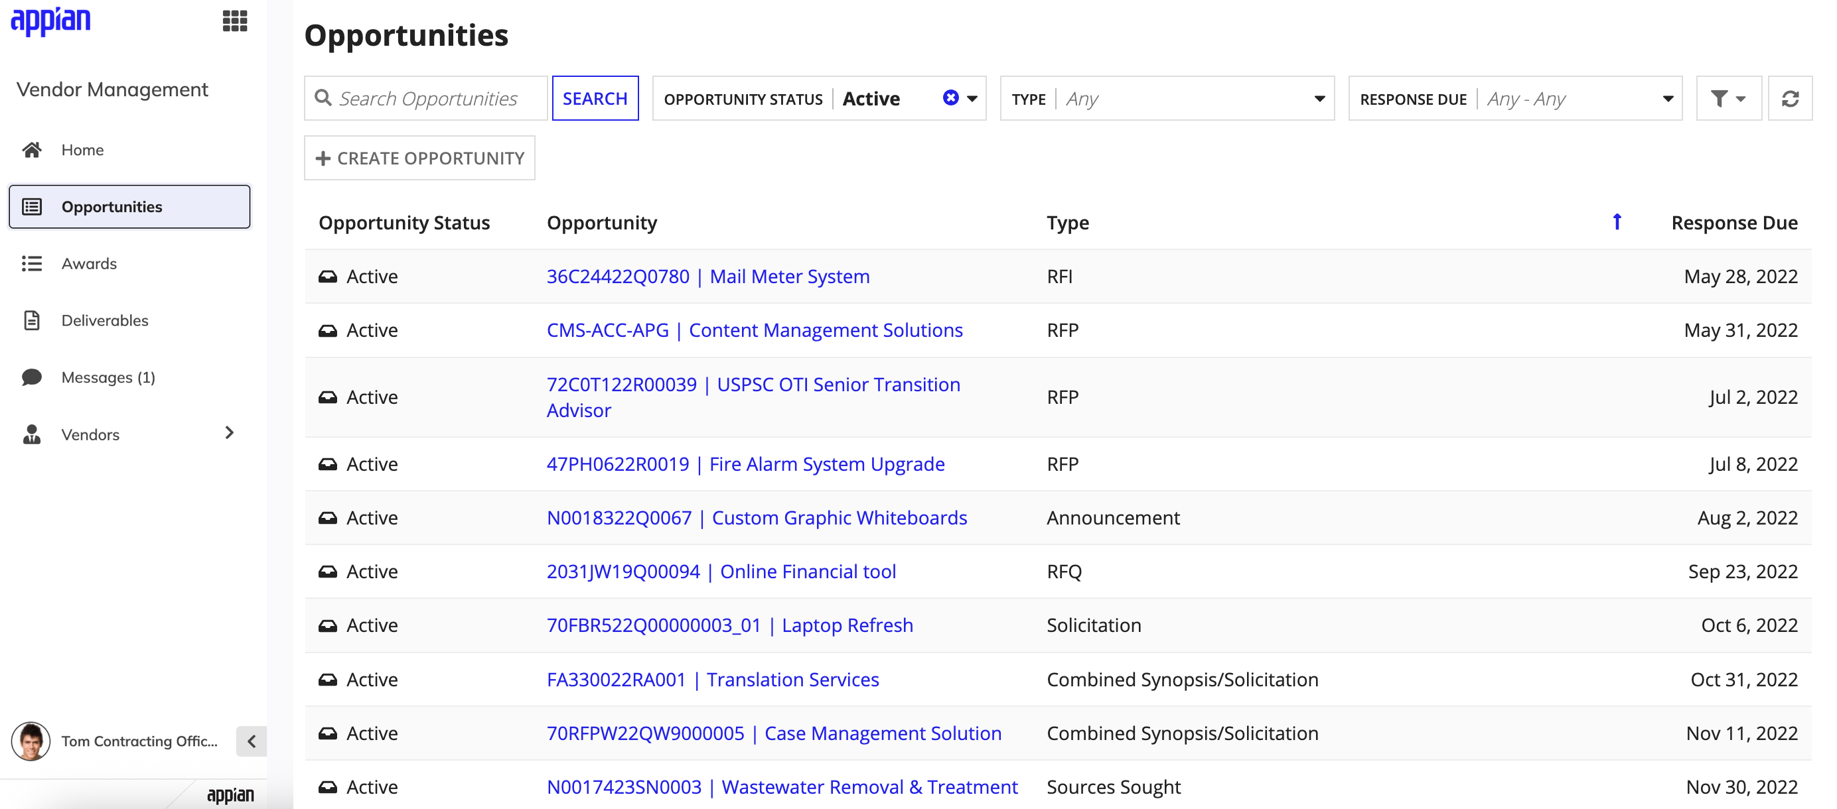Viewport: 1837px width, 809px height.
Task: Click the status icon in Translation Services row
Action: point(327,679)
